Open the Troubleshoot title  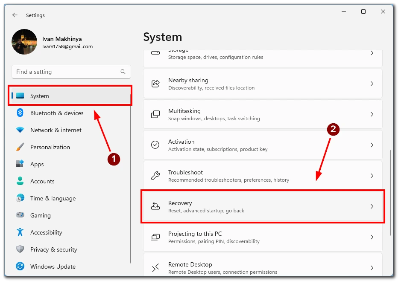185,172
